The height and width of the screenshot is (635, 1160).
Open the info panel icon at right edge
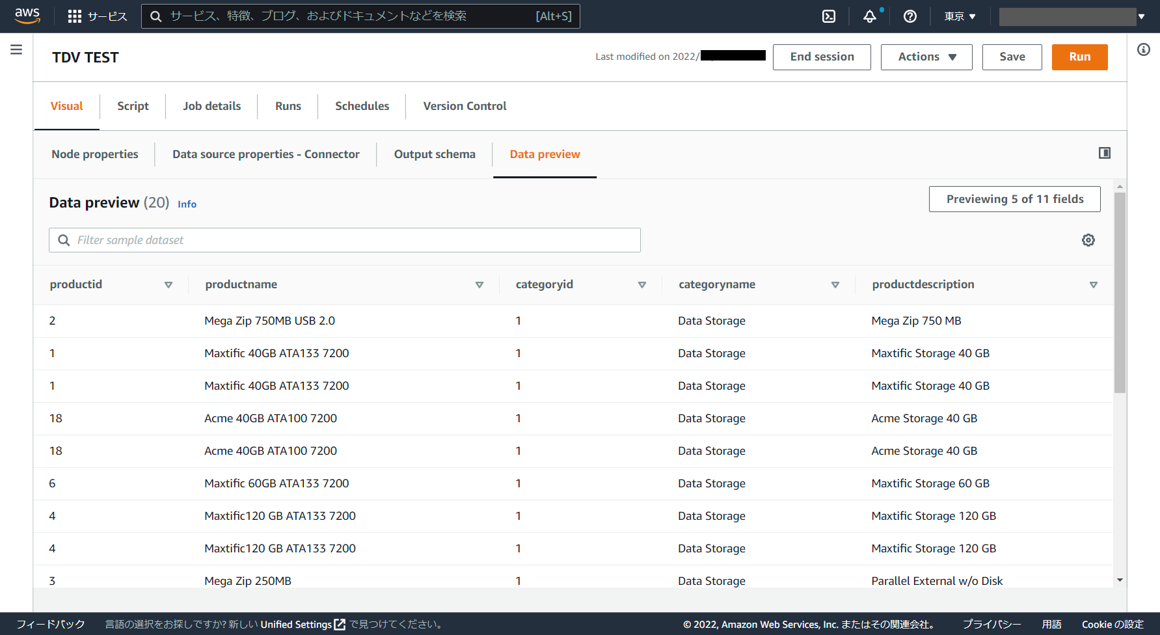click(x=1144, y=49)
